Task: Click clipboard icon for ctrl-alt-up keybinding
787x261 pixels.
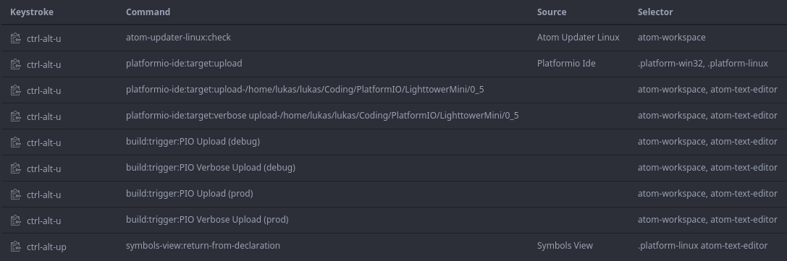Action: coord(16,247)
